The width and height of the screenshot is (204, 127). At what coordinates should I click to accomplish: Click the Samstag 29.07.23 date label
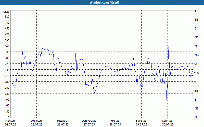(x=141, y=123)
